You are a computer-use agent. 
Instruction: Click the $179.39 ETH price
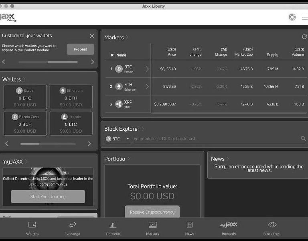point(170,87)
